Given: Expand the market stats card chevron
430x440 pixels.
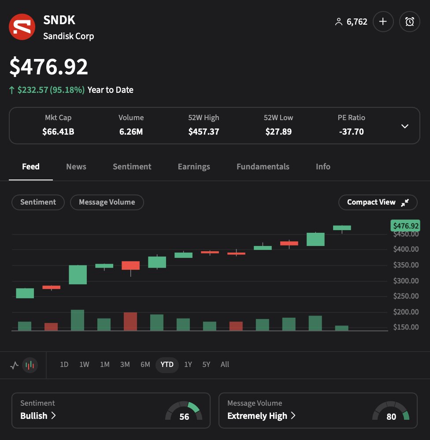Looking at the screenshot, I should tap(404, 126).
